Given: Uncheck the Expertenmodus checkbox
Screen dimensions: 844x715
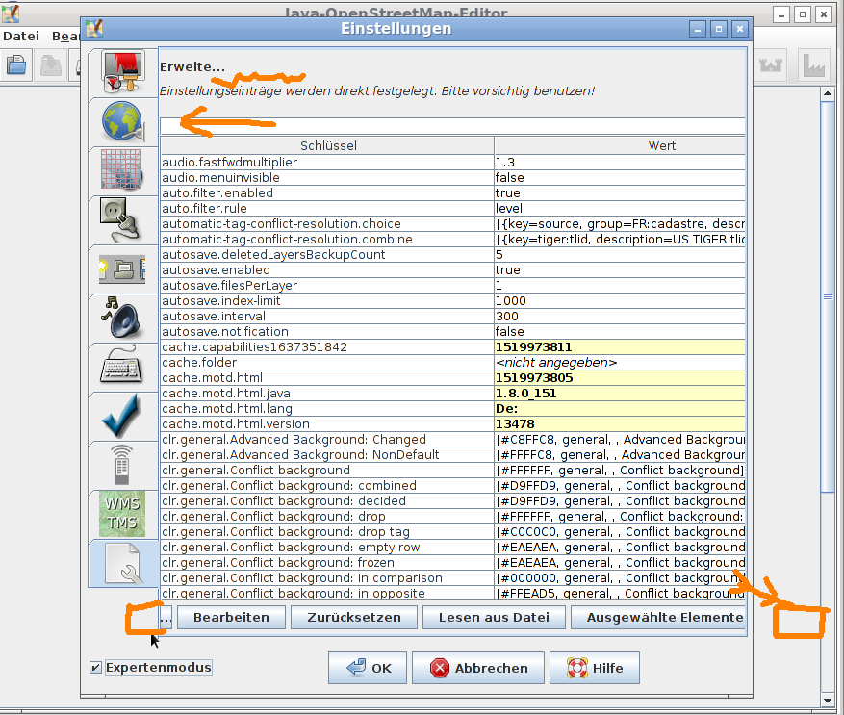Looking at the screenshot, I should click(94, 668).
